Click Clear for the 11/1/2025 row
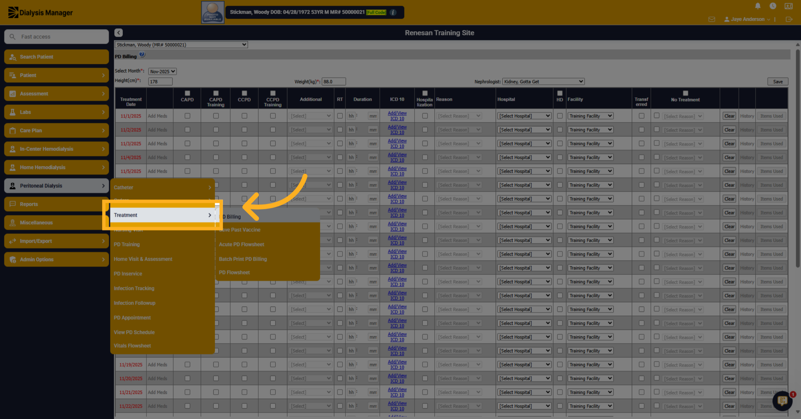Image resolution: width=801 pixels, height=419 pixels. [x=729, y=116]
